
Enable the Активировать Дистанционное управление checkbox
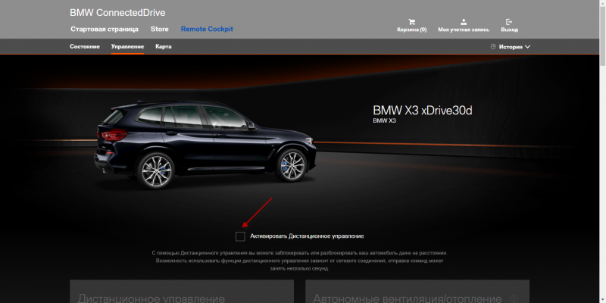pos(240,236)
